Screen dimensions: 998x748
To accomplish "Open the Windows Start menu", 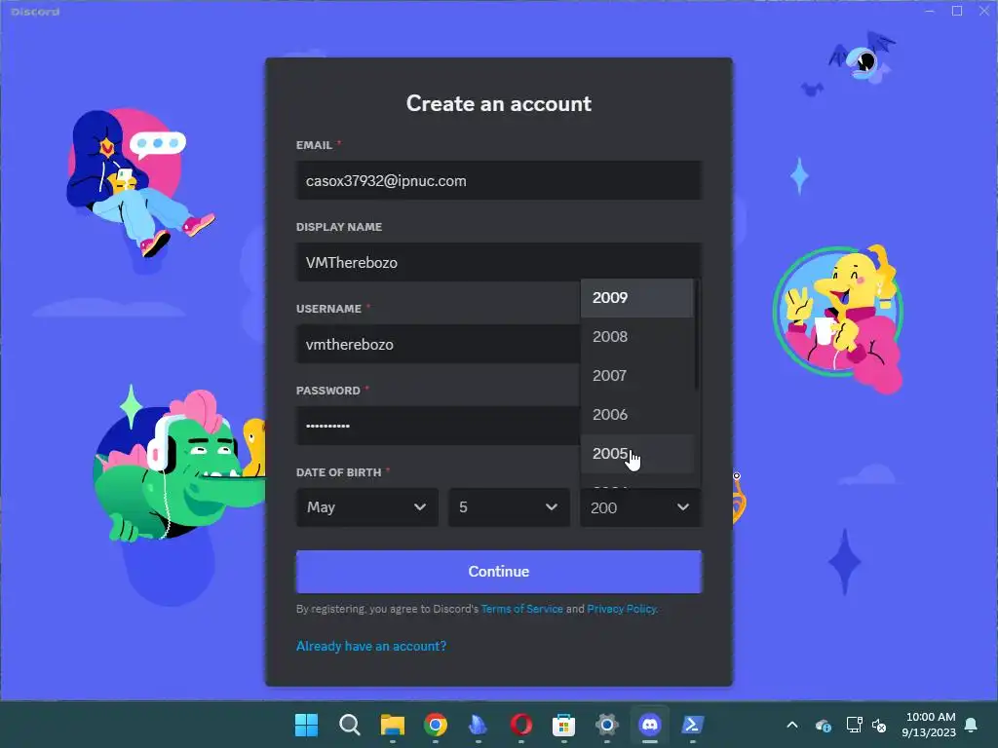I will pos(306,725).
